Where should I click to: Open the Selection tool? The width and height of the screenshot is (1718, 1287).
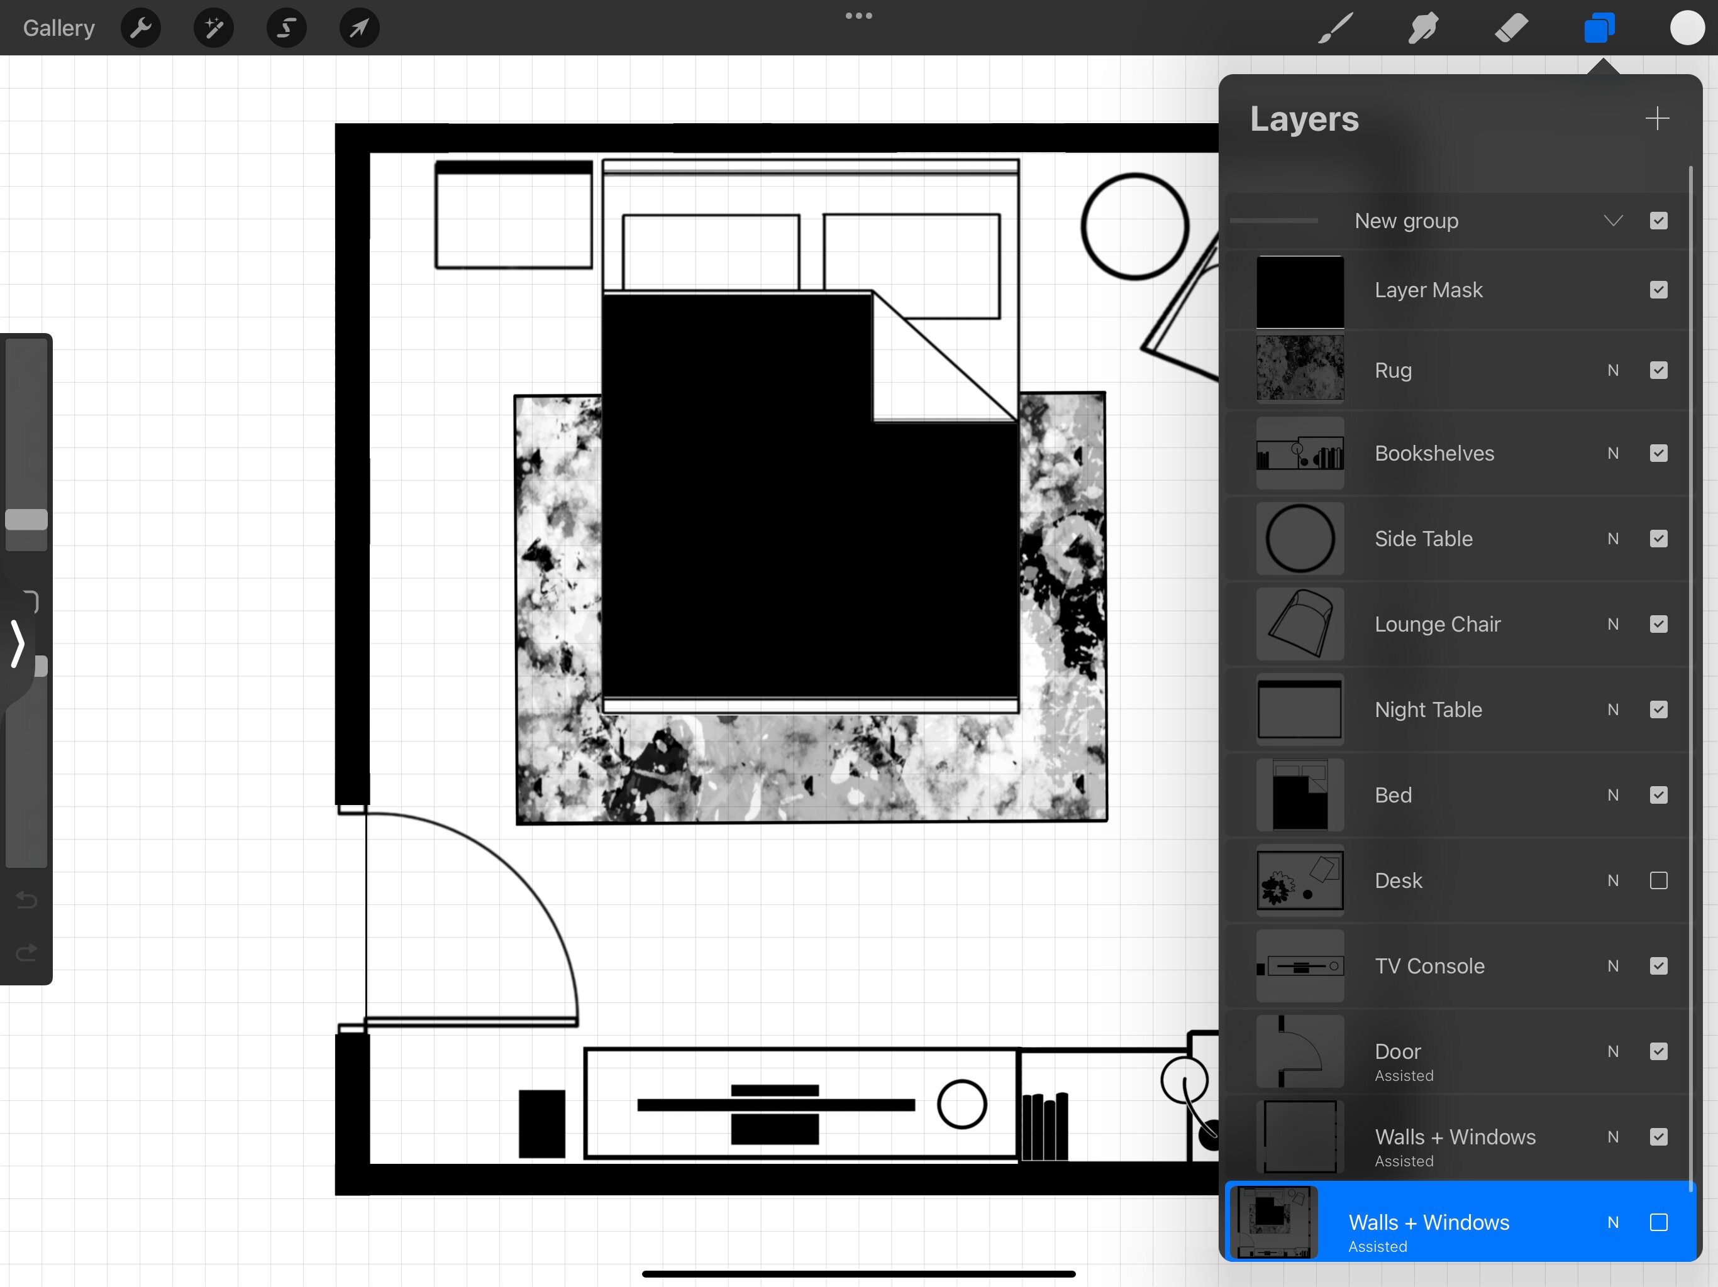tap(286, 27)
